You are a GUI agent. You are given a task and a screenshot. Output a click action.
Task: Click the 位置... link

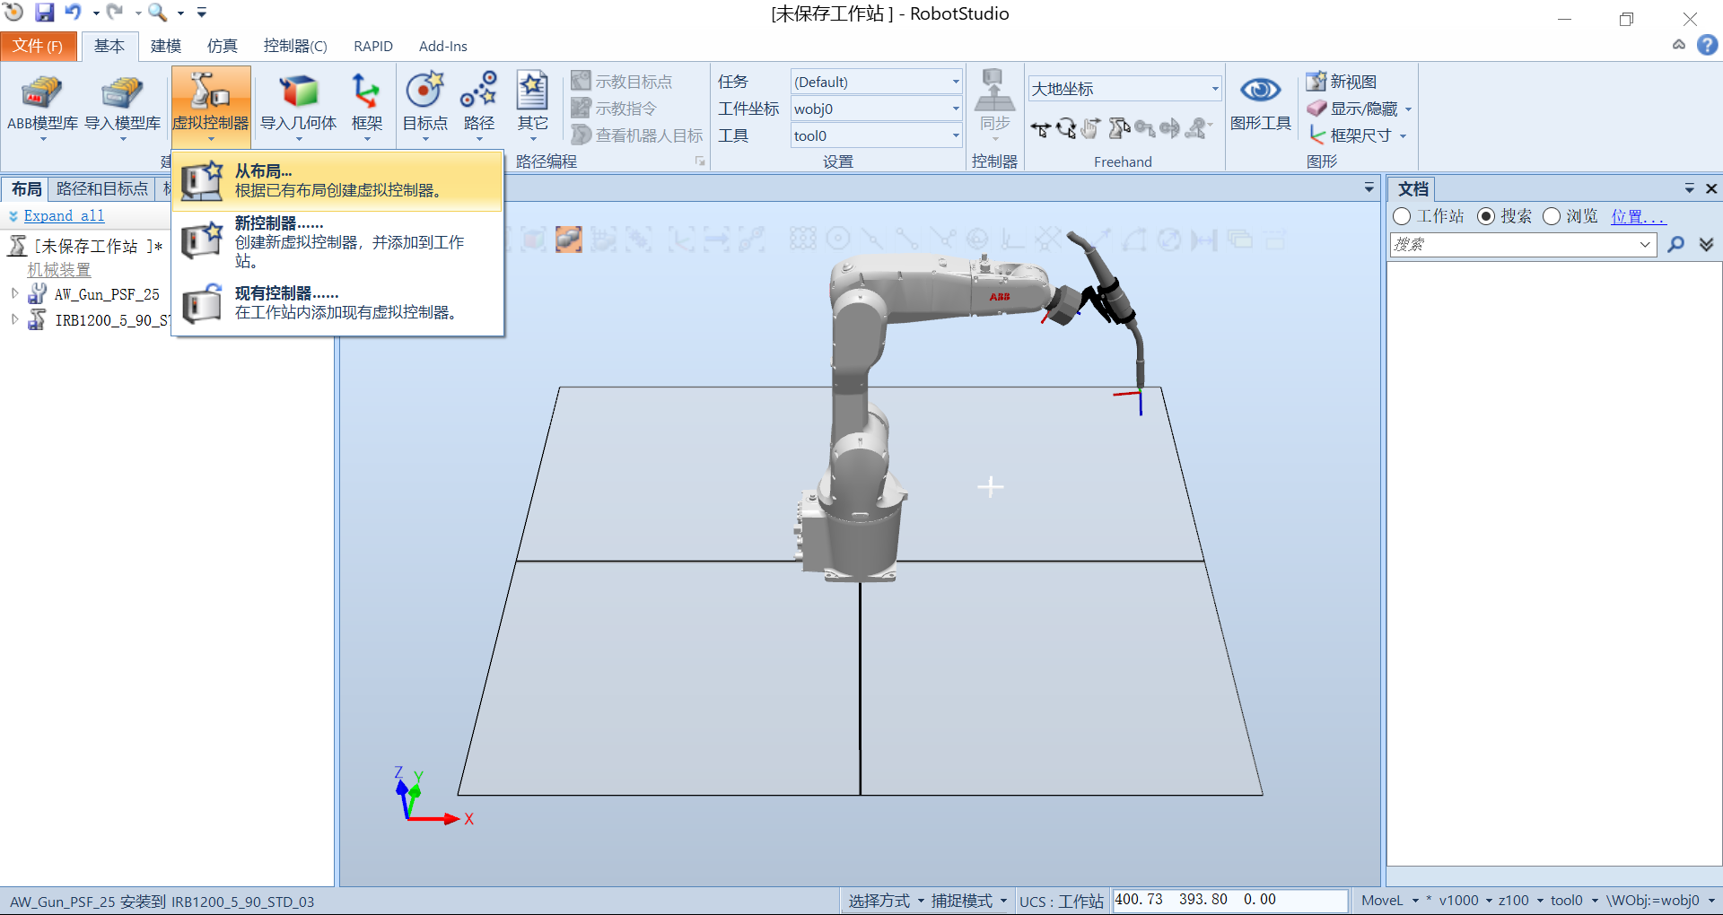1638,216
